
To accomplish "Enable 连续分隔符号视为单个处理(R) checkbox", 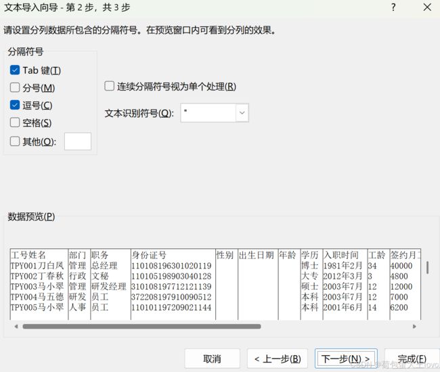I will coord(109,86).
